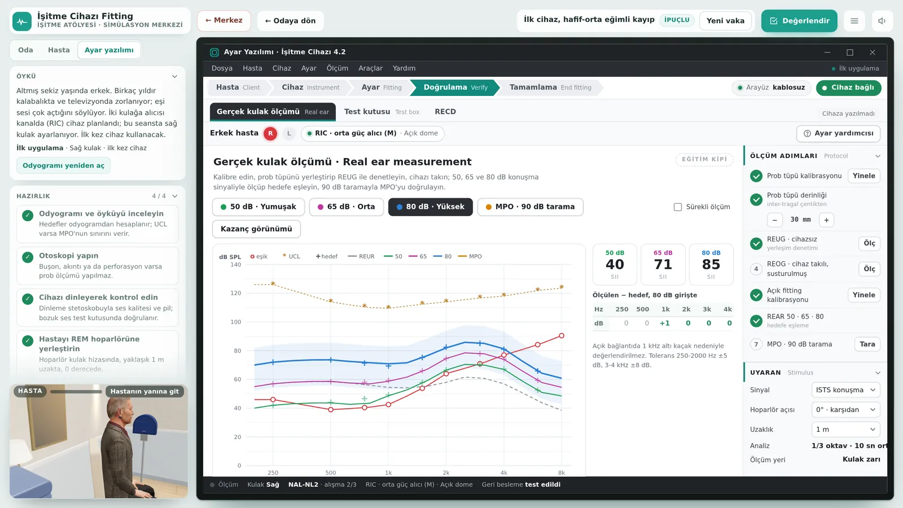The width and height of the screenshot is (903, 508).
Task: Open Uzaklık 1 m dropdown
Action: click(x=845, y=430)
